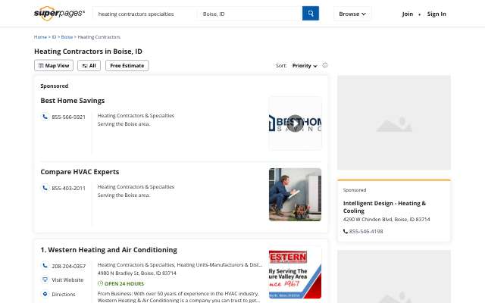Open the All filters button

(89, 66)
